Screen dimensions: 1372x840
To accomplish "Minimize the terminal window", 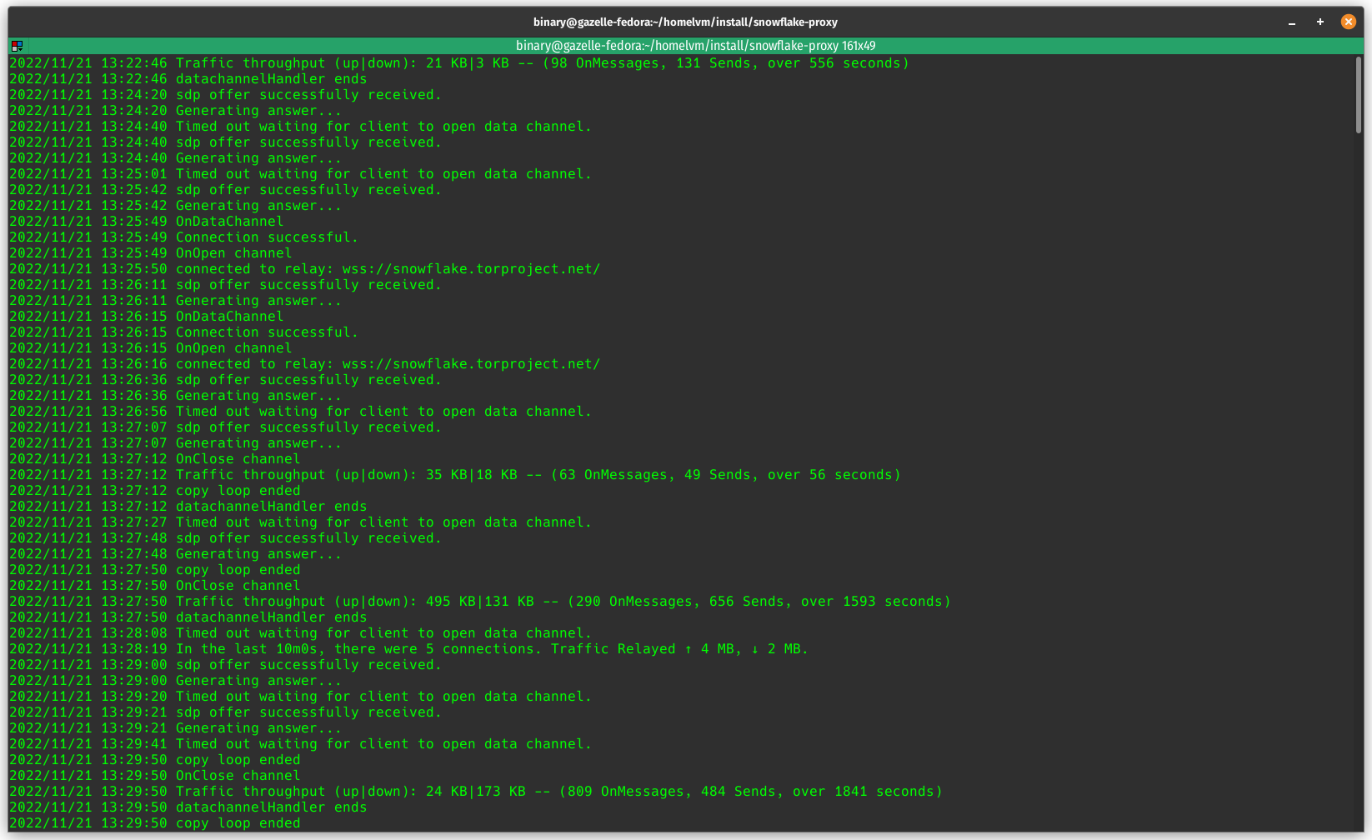I will click(1292, 22).
